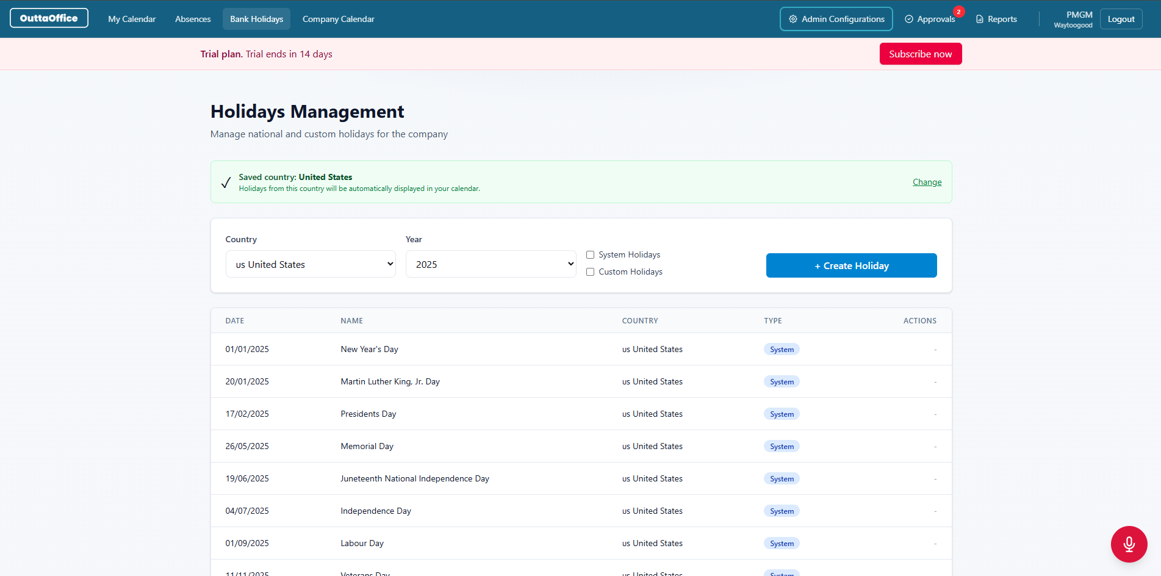
Task: Click the date 01/01/2025
Action: pos(247,349)
